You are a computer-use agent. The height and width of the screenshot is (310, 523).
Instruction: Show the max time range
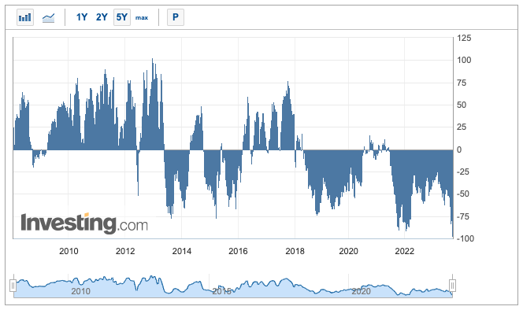[x=142, y=17]
